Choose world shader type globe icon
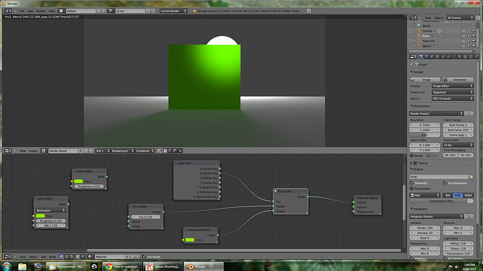This screenshot has height=271, width=483. click(x=83, y=256)
